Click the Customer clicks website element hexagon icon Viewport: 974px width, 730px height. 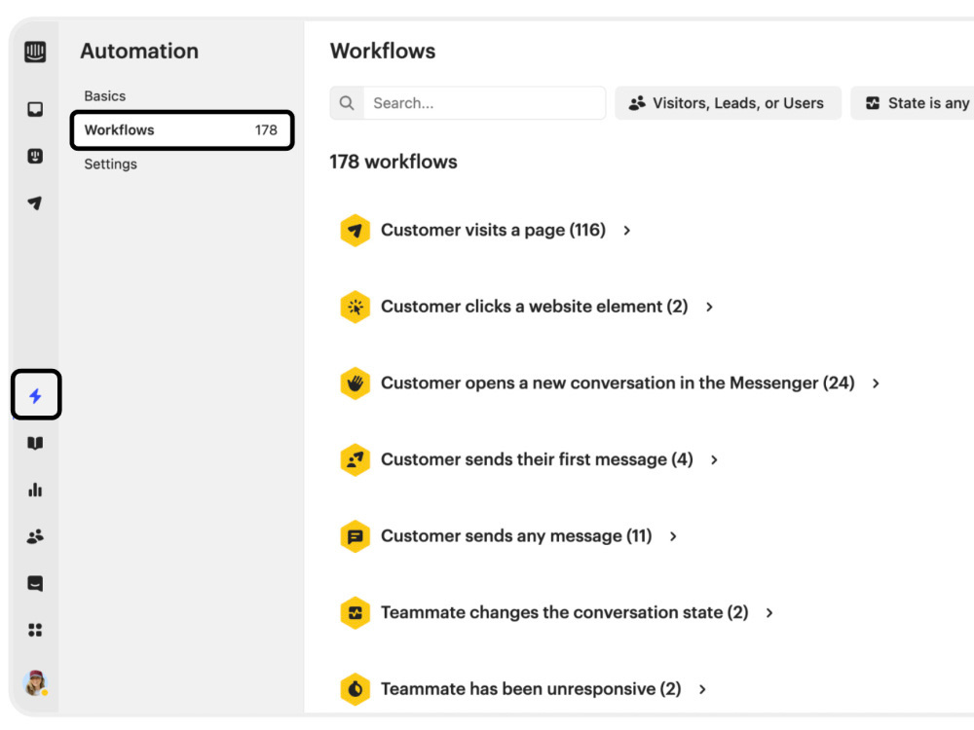tap(356, 307)
